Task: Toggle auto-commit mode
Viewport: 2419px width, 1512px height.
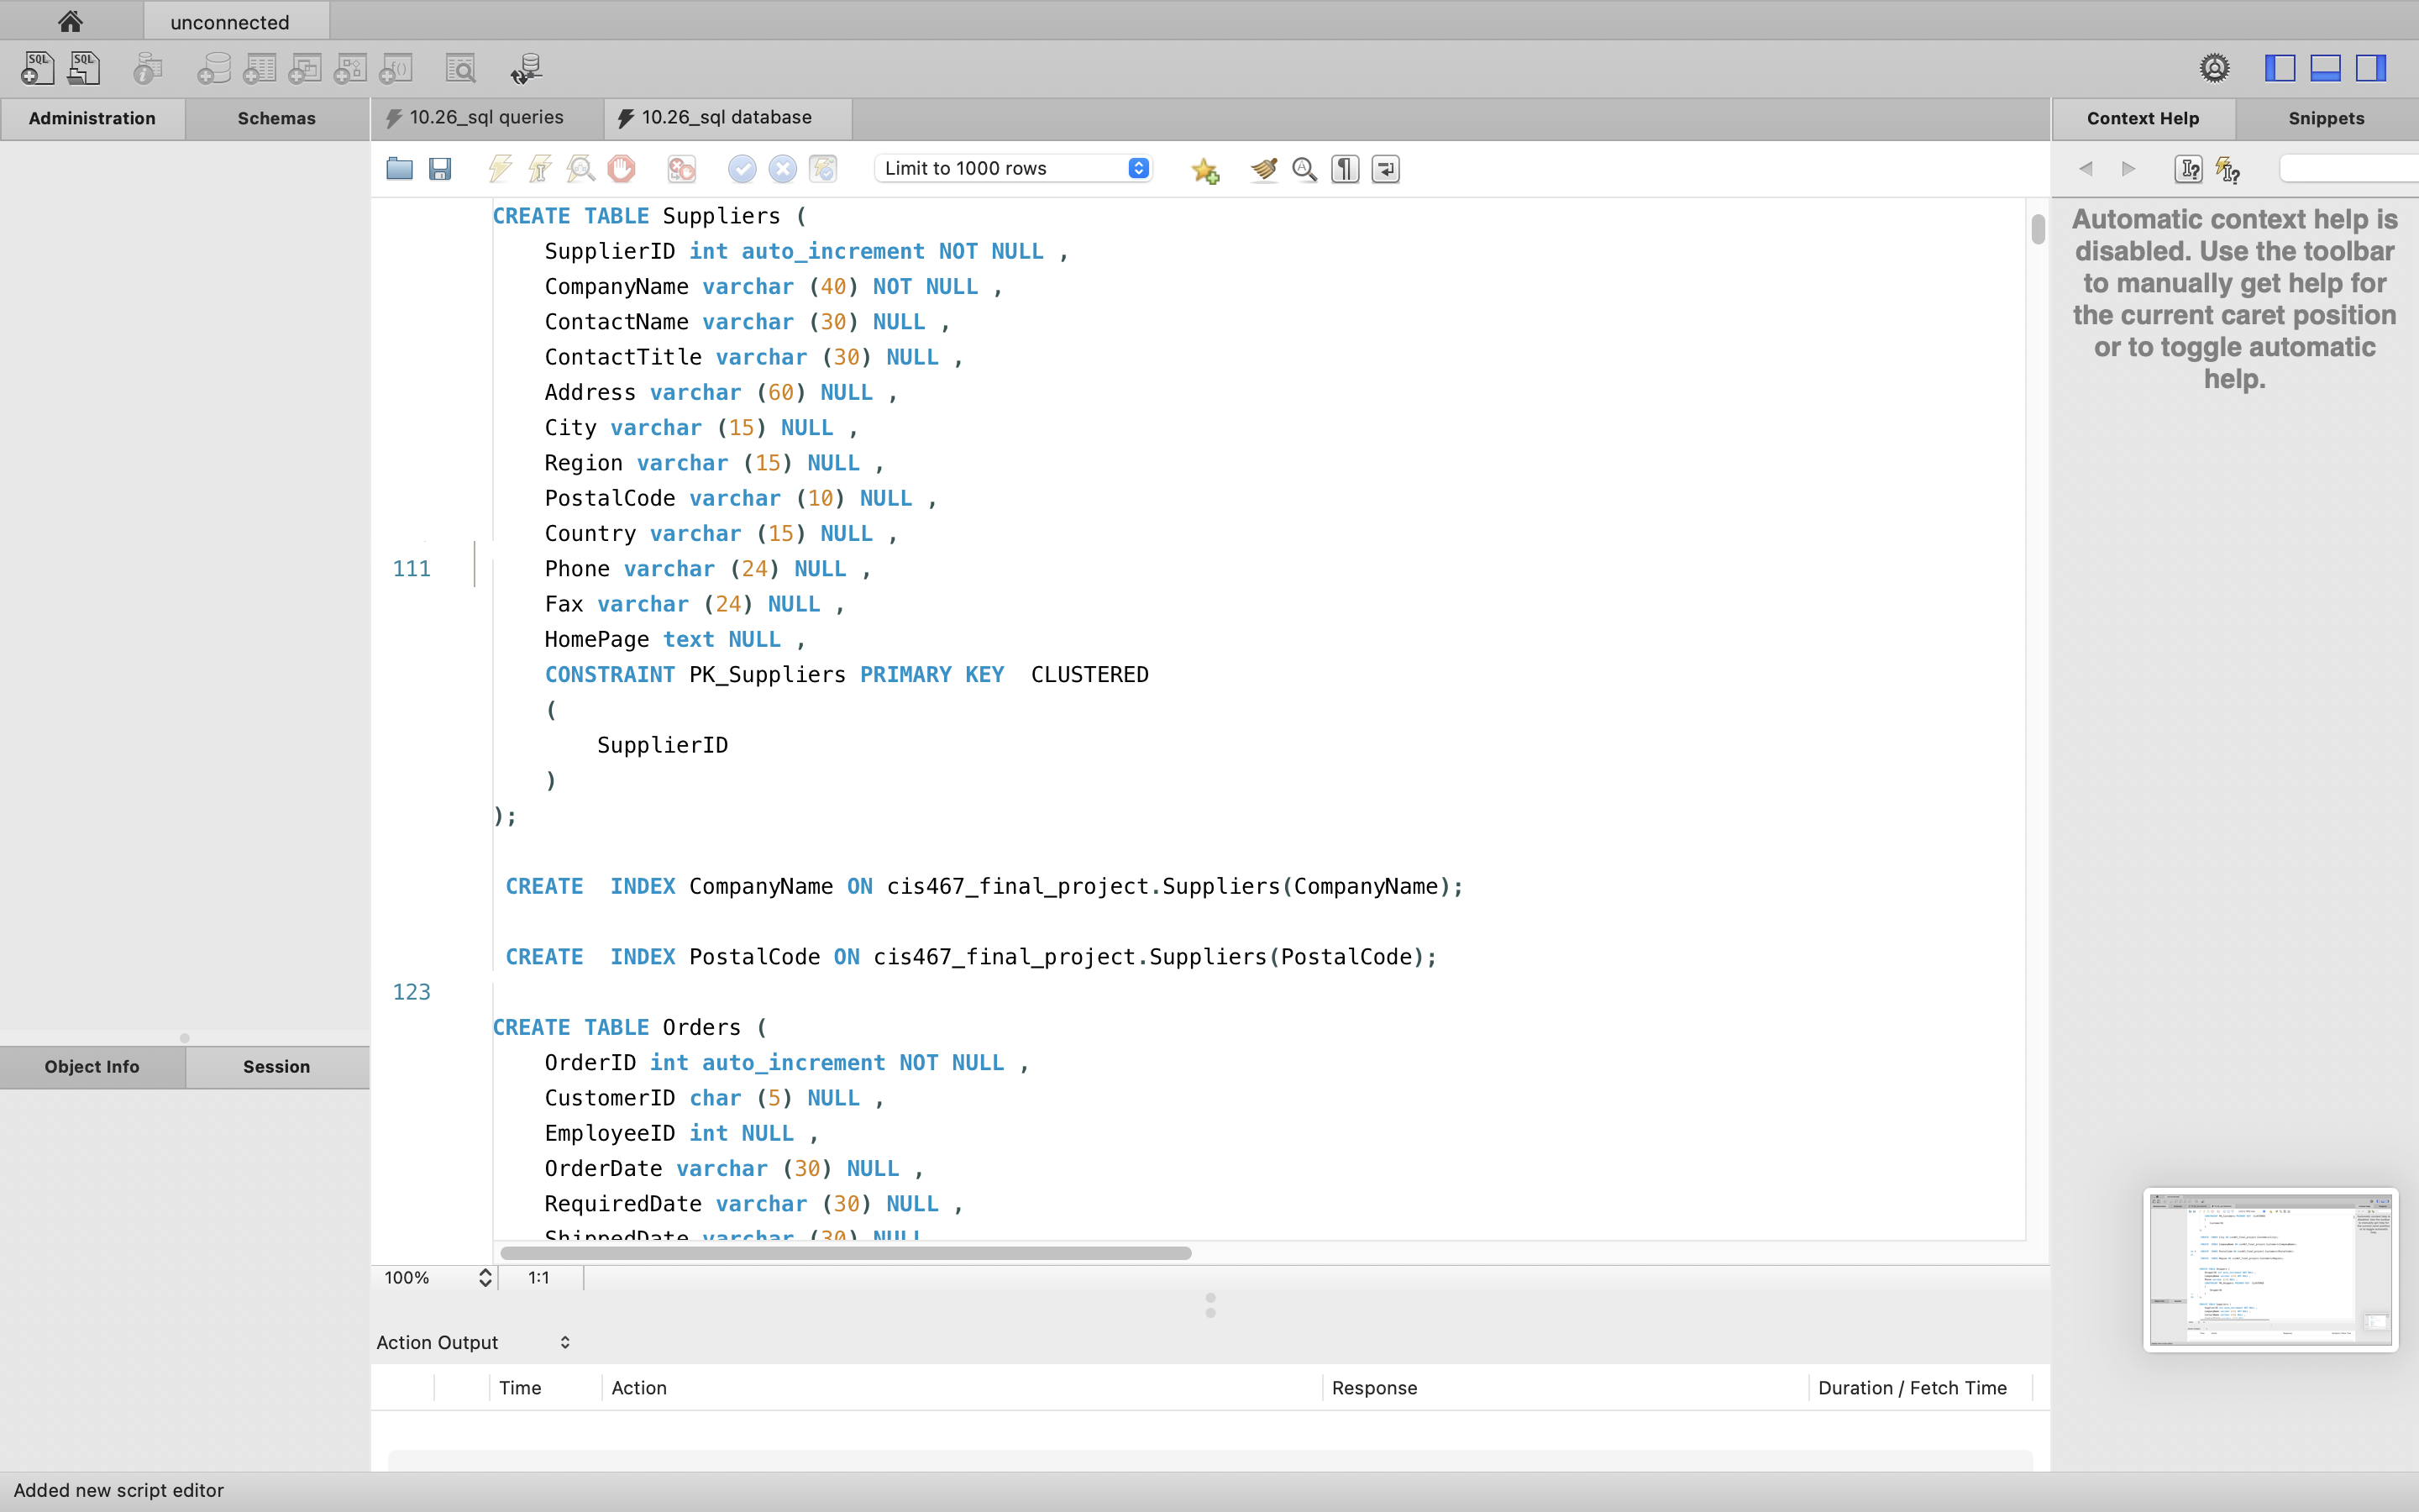Action: click(821, 168)
